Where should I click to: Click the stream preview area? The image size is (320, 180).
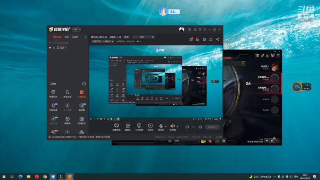point(156,82)
